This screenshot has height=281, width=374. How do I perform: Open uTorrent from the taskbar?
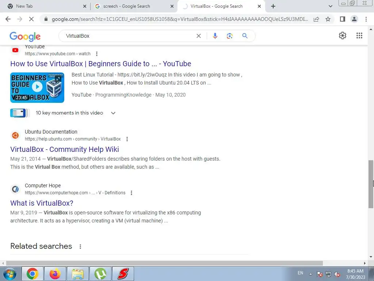pos(100,274)
